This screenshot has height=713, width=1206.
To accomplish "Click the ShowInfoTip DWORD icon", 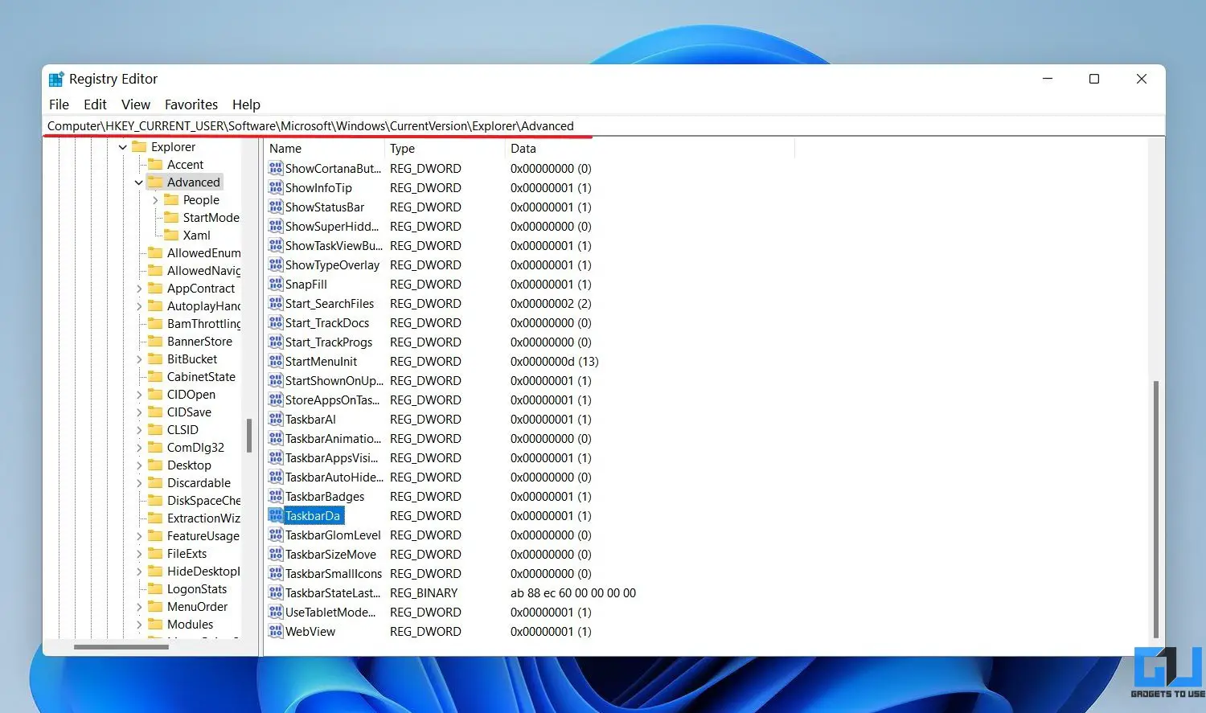I will (276, 187).
